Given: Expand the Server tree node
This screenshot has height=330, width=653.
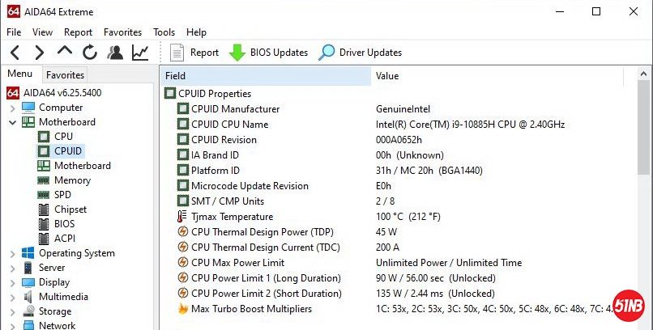Looking at the screenshot, I should point(12,269).
